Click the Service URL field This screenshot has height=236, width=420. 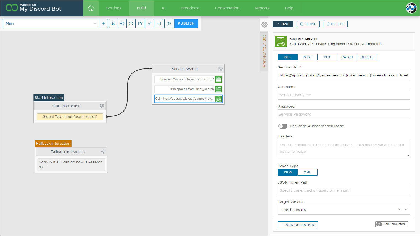tap(344, 75)
